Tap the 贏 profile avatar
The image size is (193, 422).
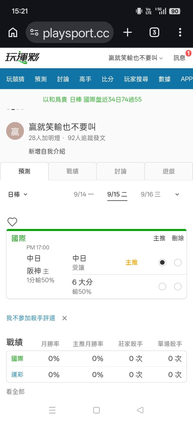15,132
